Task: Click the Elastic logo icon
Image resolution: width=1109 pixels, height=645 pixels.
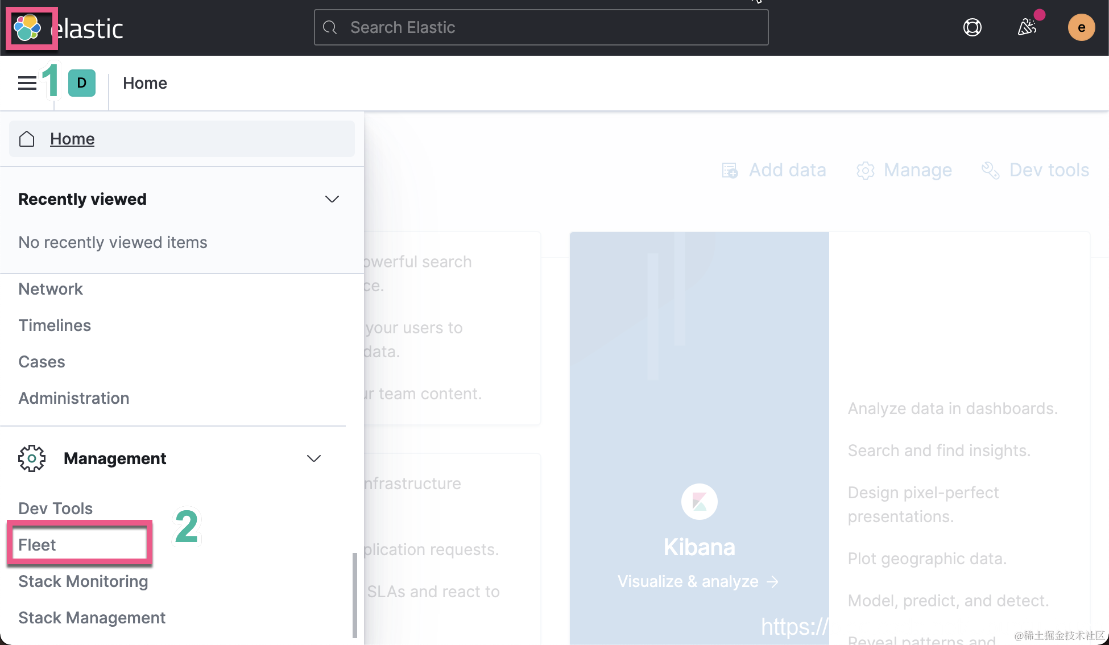Action: click(27, 28)
